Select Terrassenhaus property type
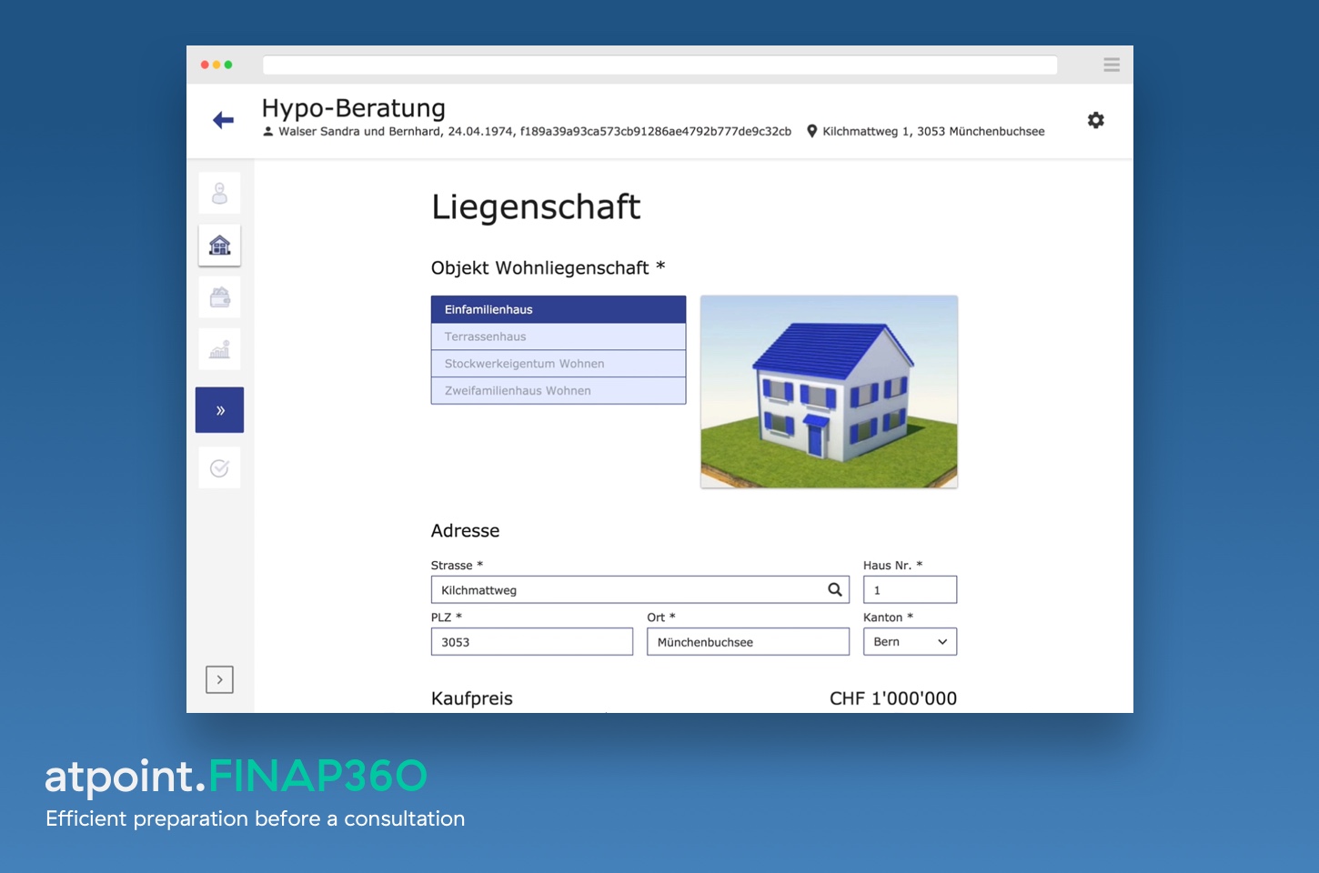Screen dimensions: 1319x873 pos(559,336)
